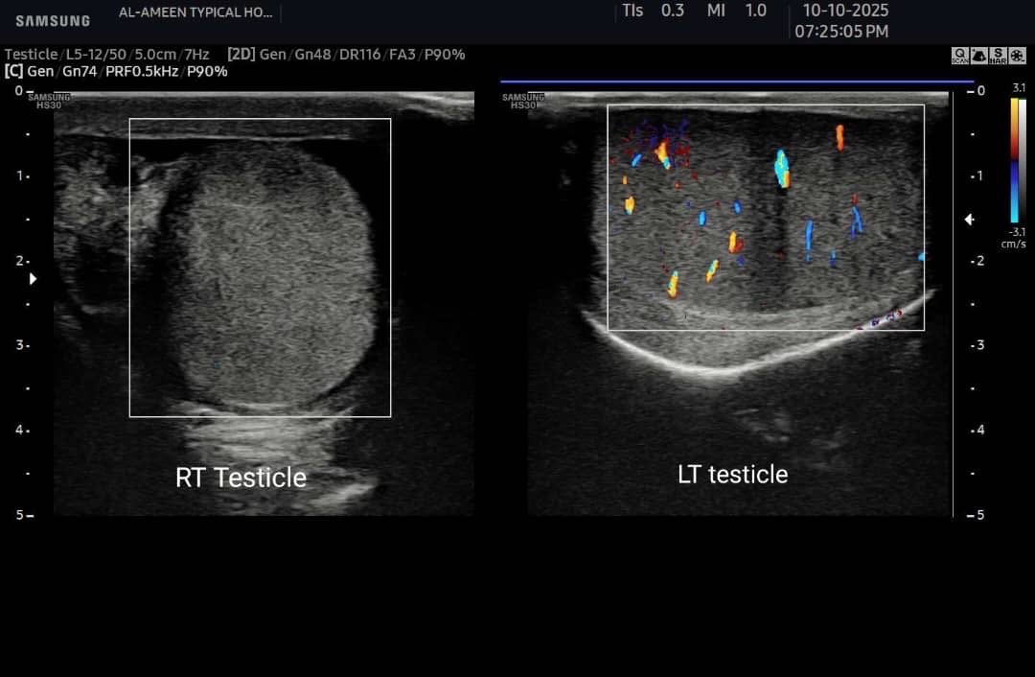Click the DR116 dynamic range value
Viewport: 1035px width, 677px height.
359,54
